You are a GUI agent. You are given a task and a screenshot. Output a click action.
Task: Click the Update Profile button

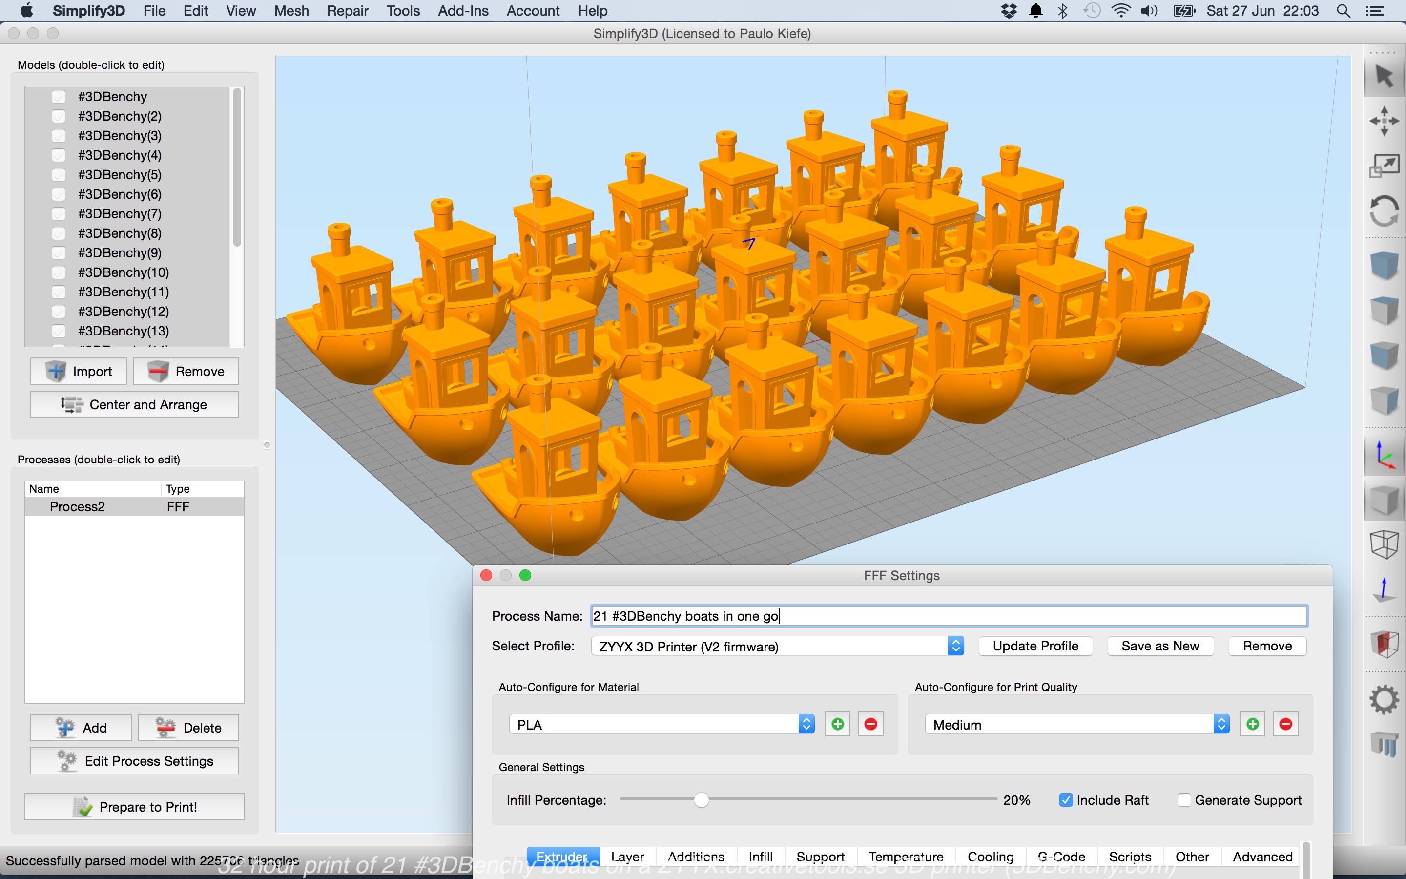pyautogui.click(x=1035, y=646)
